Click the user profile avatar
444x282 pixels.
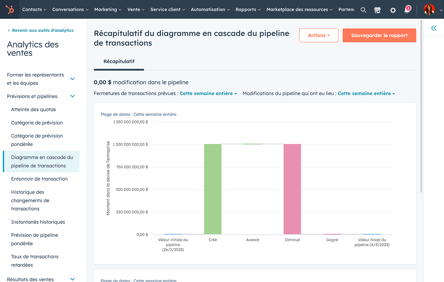click(x=429, y=10)
